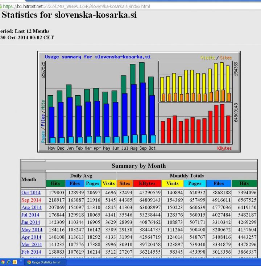Image resolution: width=261 pixels, height=266 pixels.
Task: Click the cyan Pages header under Monthly Totals
Action: (x=195, y=183)
